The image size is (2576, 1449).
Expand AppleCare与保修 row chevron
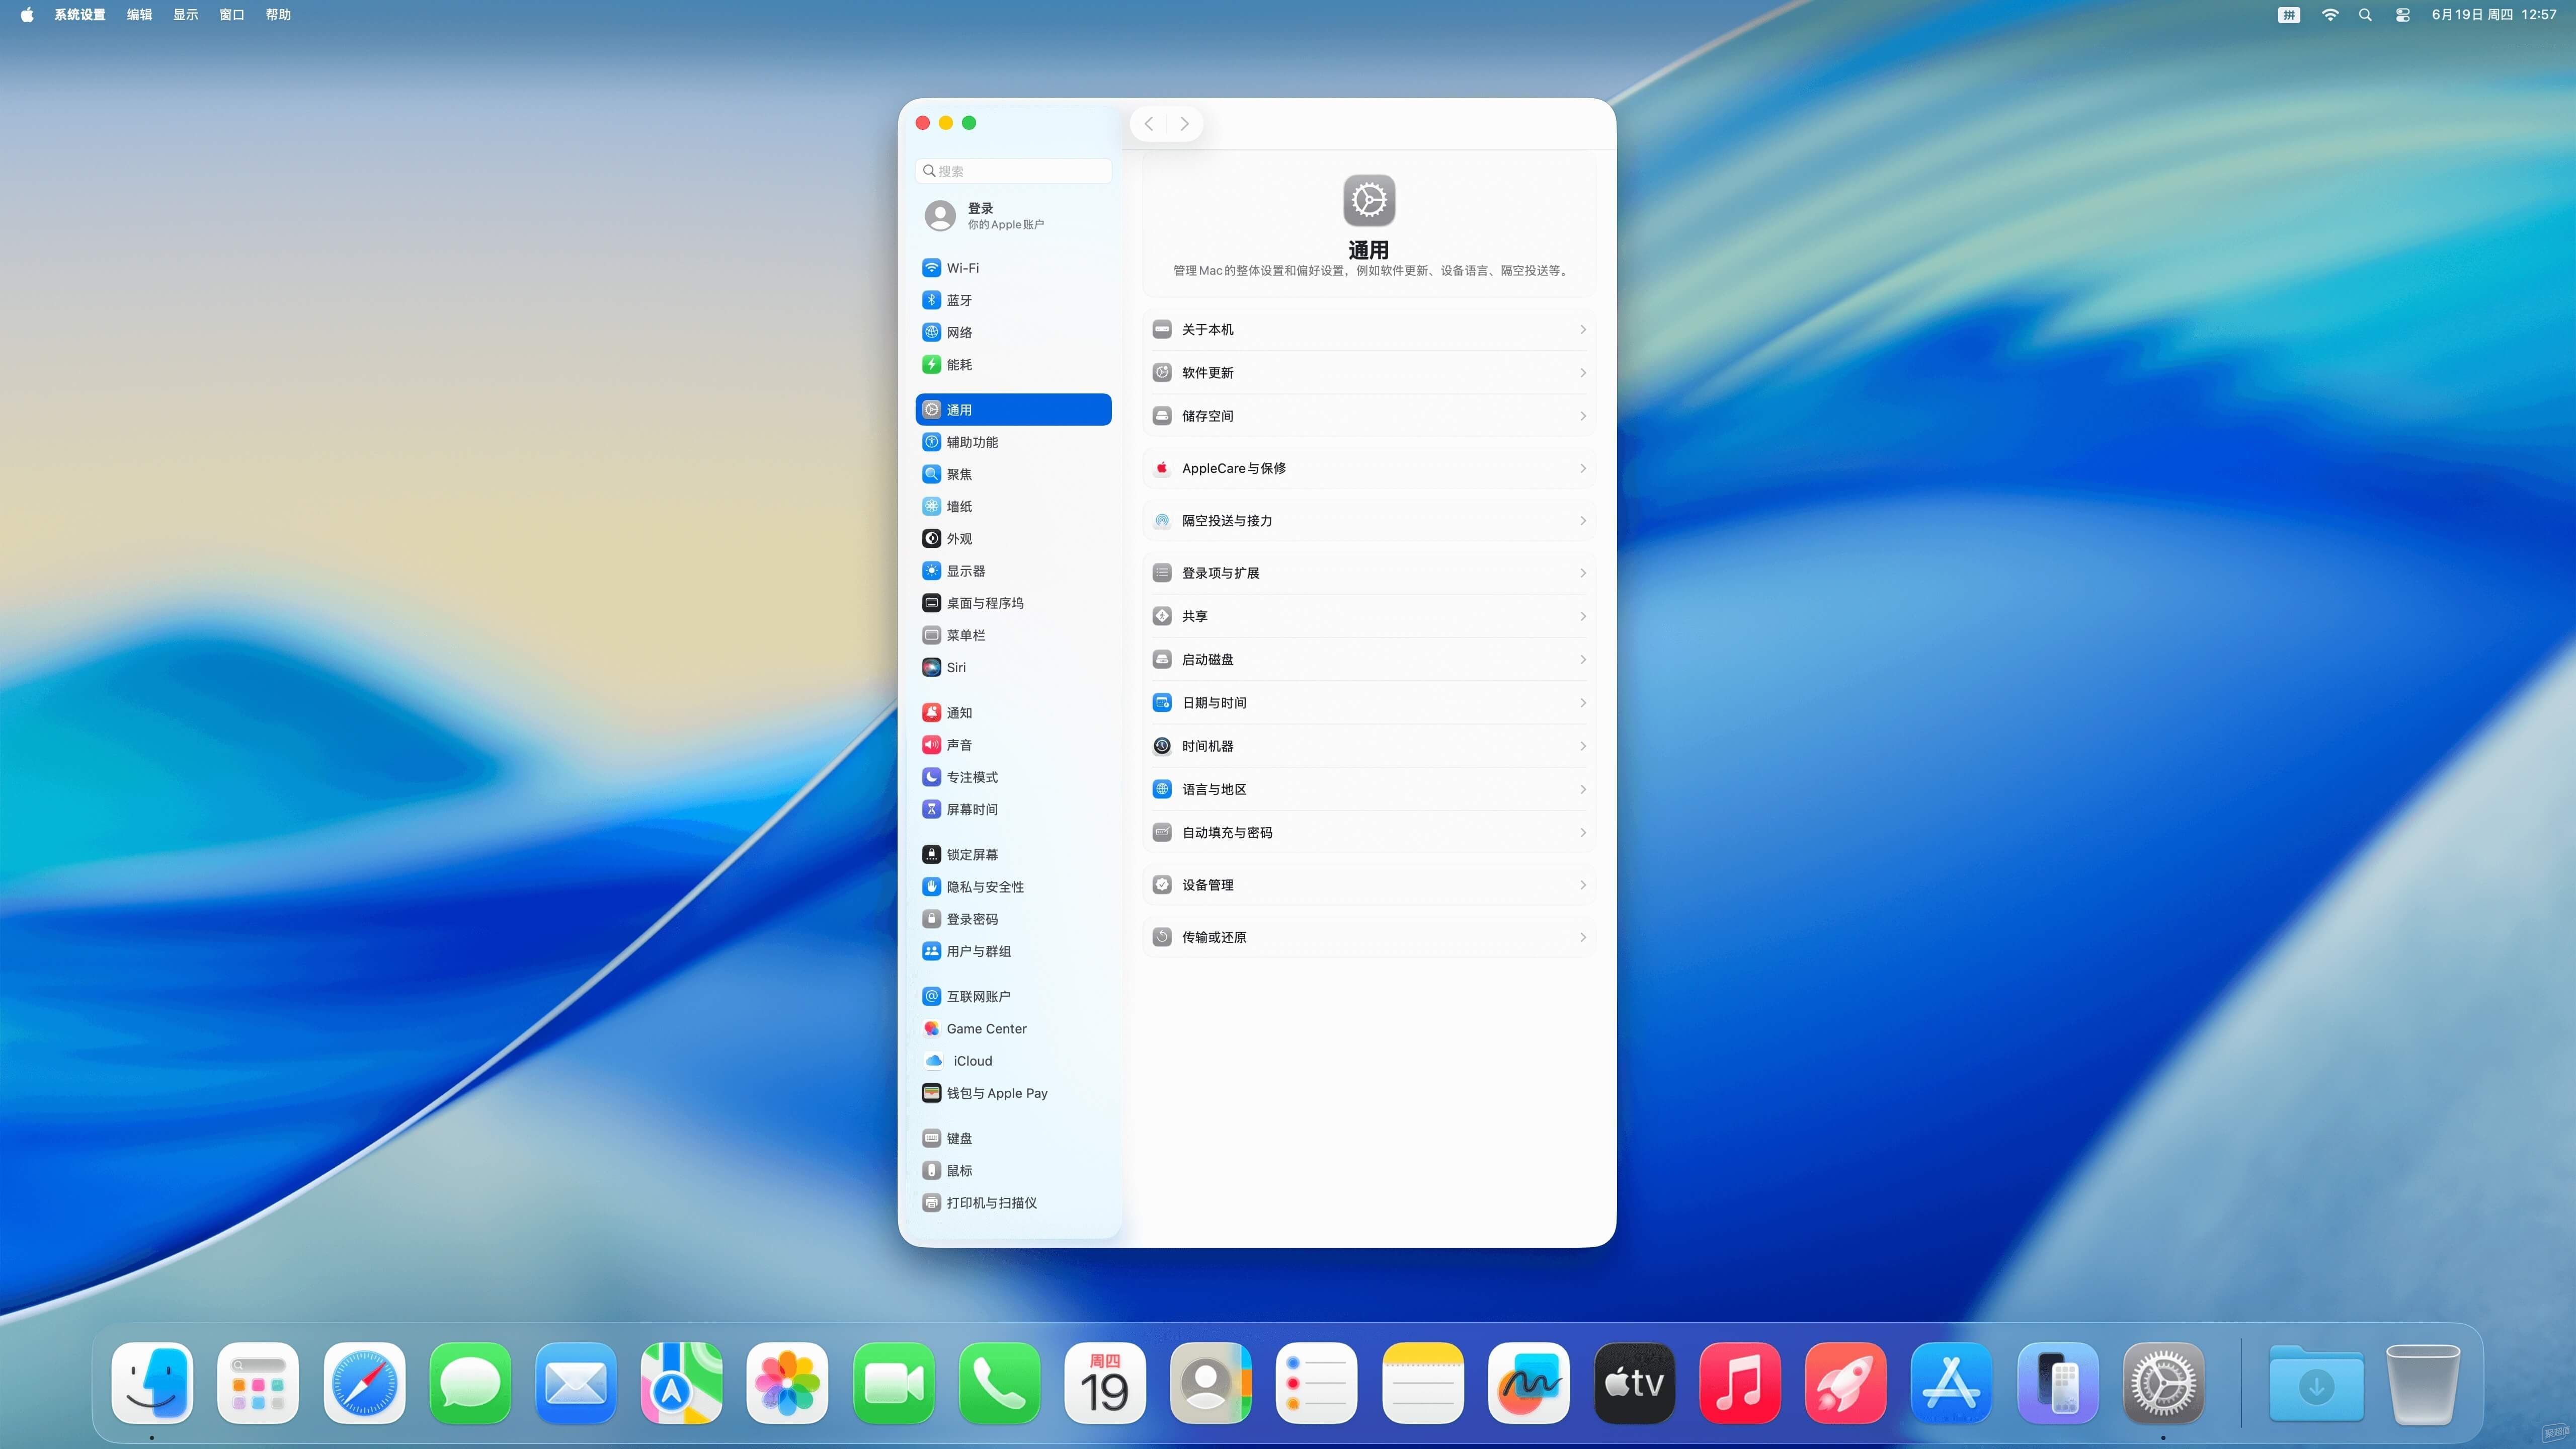tap(1582, 468)
